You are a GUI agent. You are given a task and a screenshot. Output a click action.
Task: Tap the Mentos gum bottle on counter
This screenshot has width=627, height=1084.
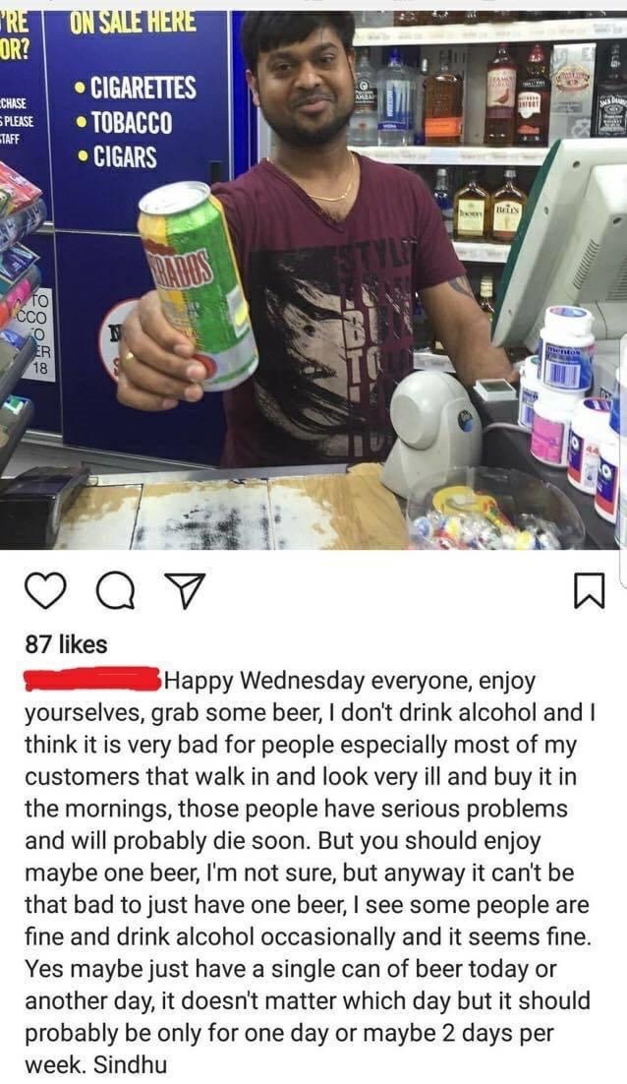click(x=566, y=351)
